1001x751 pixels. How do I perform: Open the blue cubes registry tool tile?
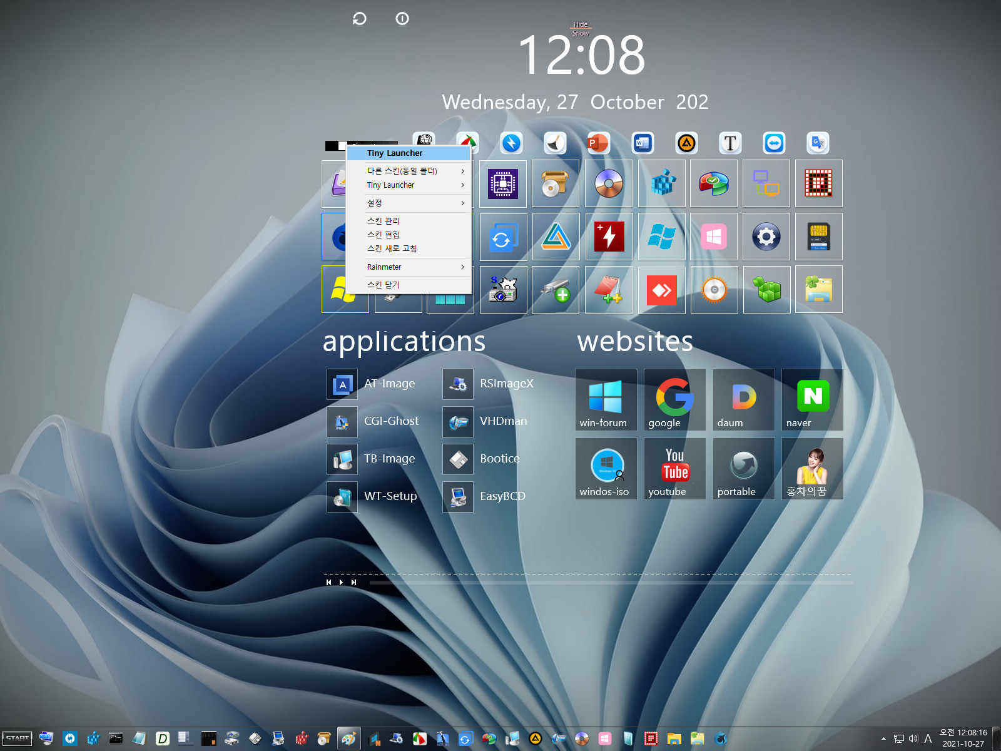click(x=662, y=183)
